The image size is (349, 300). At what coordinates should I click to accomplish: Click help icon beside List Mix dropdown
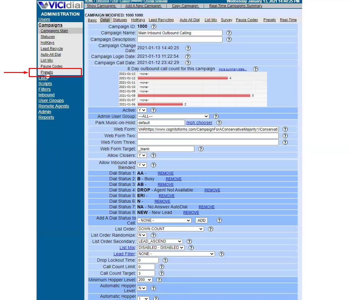click(x=191, y=248)
